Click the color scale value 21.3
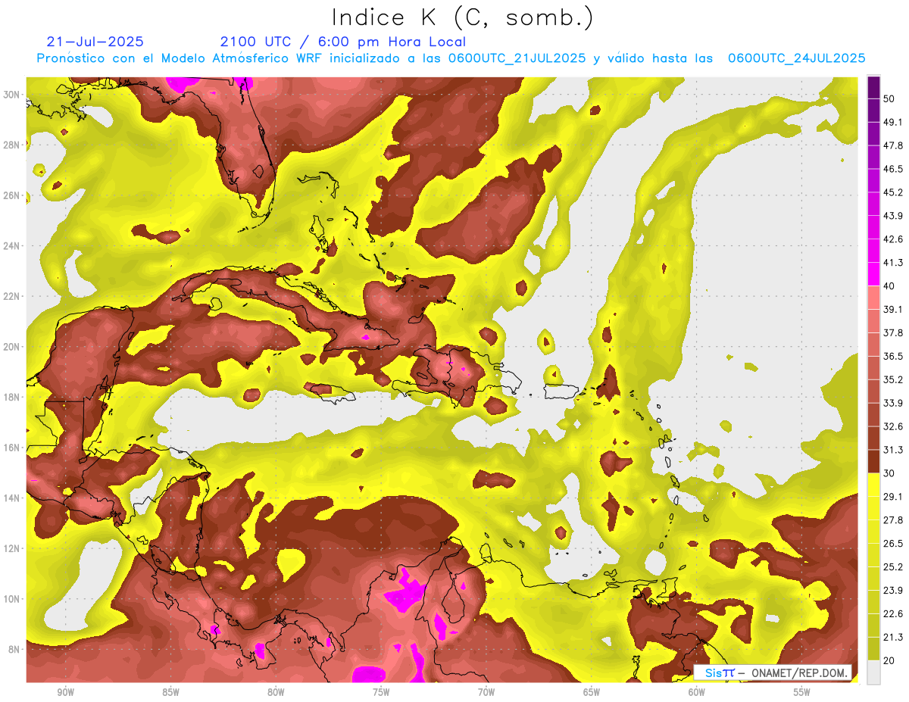This screenshot has width=909, height=702. pos(893,637)
